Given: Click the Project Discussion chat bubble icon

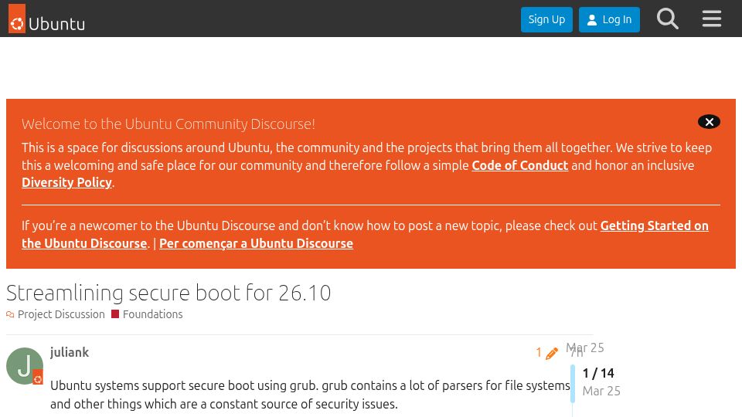Looking at the screenshot, I should [x=10, y=314].
